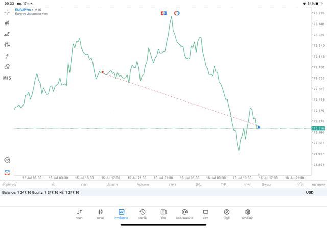Screen dimensions: 327x228
Task: Open the news tab in bottom bar
Action: 163,214
